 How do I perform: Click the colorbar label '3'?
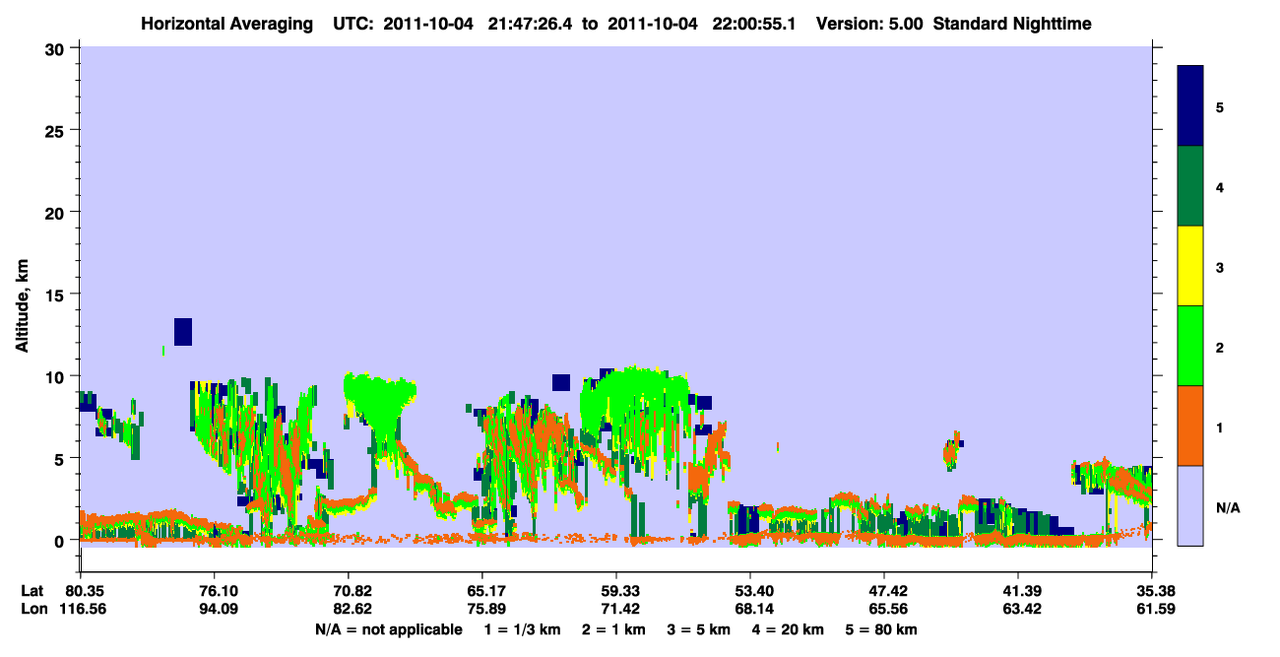1219,266
